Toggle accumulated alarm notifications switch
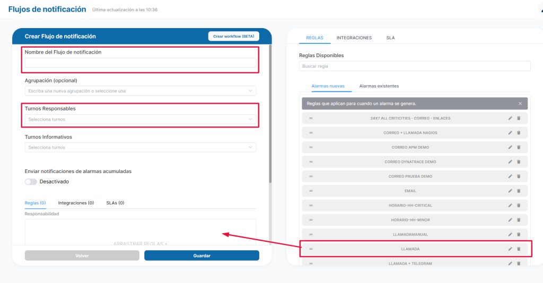The image size is (543, 283). tap(31, 181)
